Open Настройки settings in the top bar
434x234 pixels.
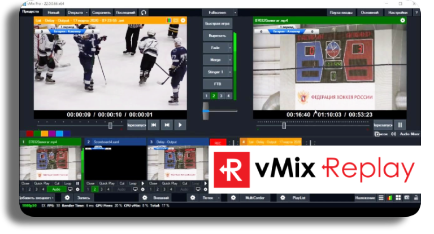(398, 12)
